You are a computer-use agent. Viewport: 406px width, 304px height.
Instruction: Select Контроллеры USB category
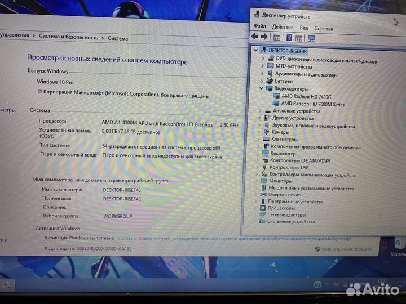click(x=289, y=168)
